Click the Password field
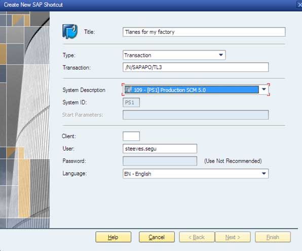Image resolution: width=302 pixels, height=251 pixels. click(160, 161)
